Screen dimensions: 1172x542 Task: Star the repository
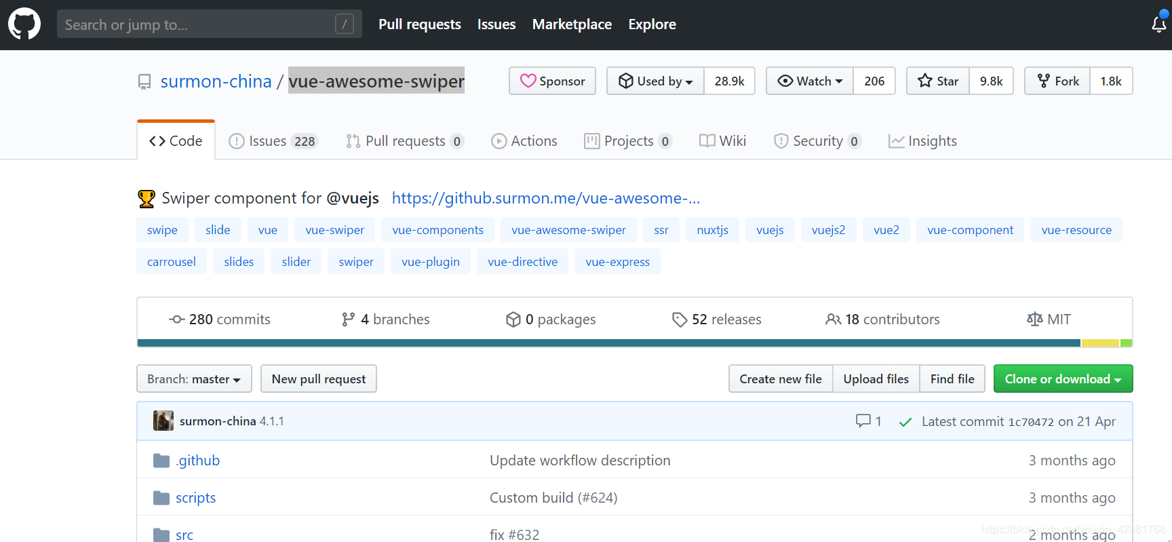tap(938, 81)
